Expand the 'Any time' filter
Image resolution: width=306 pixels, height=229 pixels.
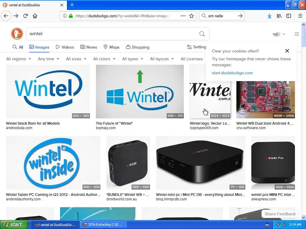pos(48,59)
